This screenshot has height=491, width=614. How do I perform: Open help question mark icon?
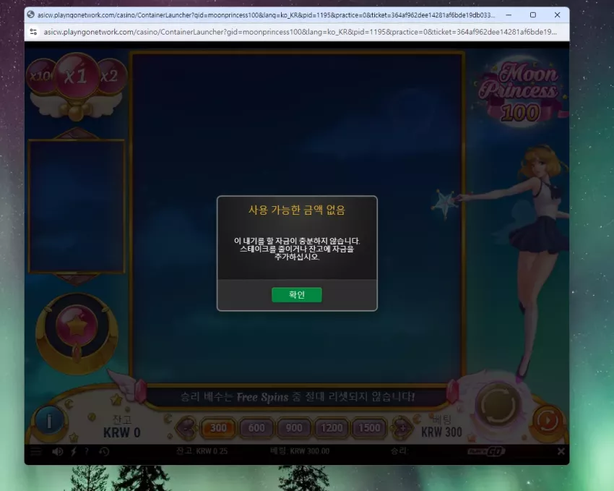tap(87, 451)
